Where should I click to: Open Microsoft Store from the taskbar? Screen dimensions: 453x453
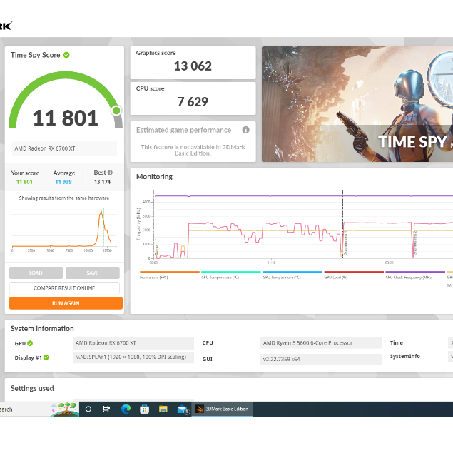145,409
